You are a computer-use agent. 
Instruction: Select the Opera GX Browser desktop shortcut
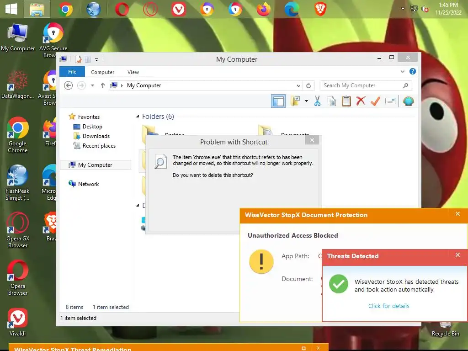click(18, 230)
